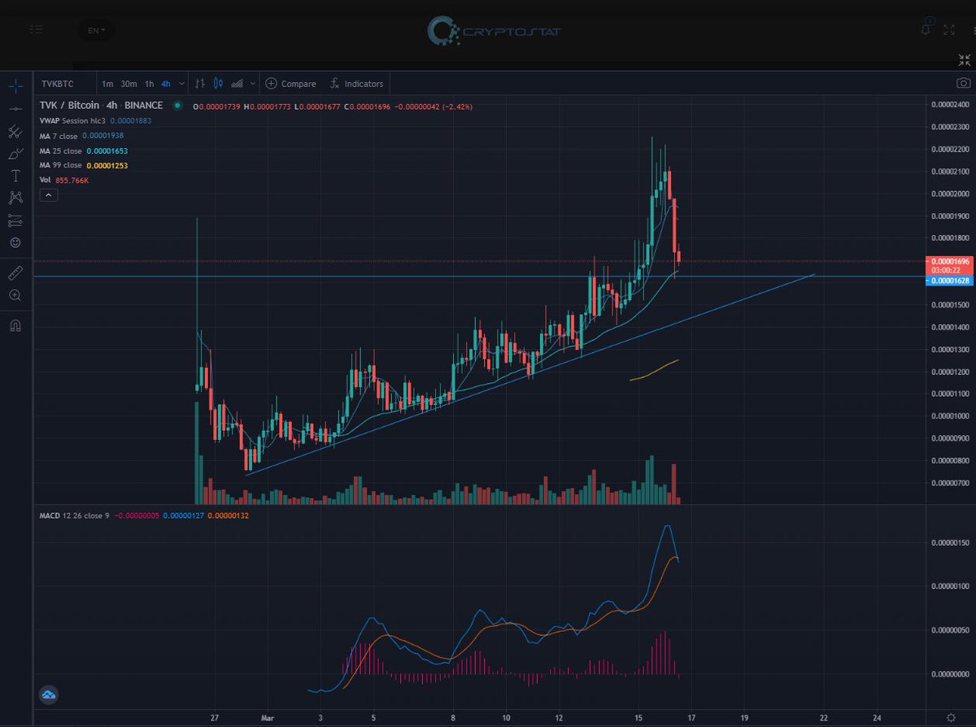The image size is (976, 727).
Task: Select the Vol 855.766K legend
Action: 64,181
